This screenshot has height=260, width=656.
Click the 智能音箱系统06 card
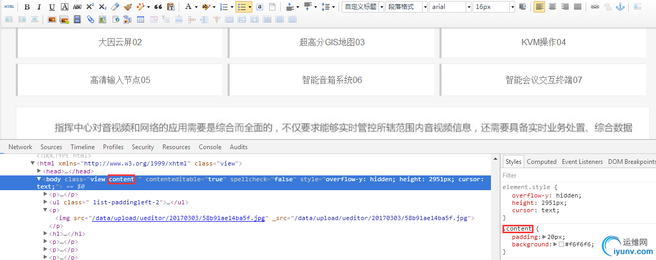pos(332,80)
